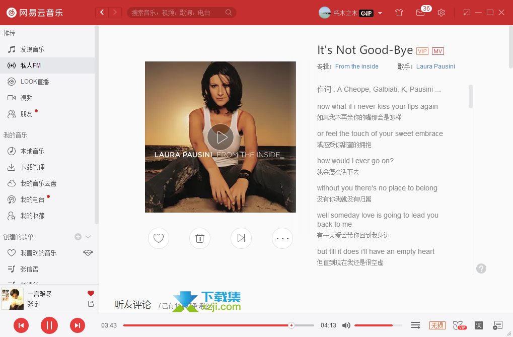This screenshot has width=513, height=337.
Task: Open more options ellipsis button
Action: (282, 238)
